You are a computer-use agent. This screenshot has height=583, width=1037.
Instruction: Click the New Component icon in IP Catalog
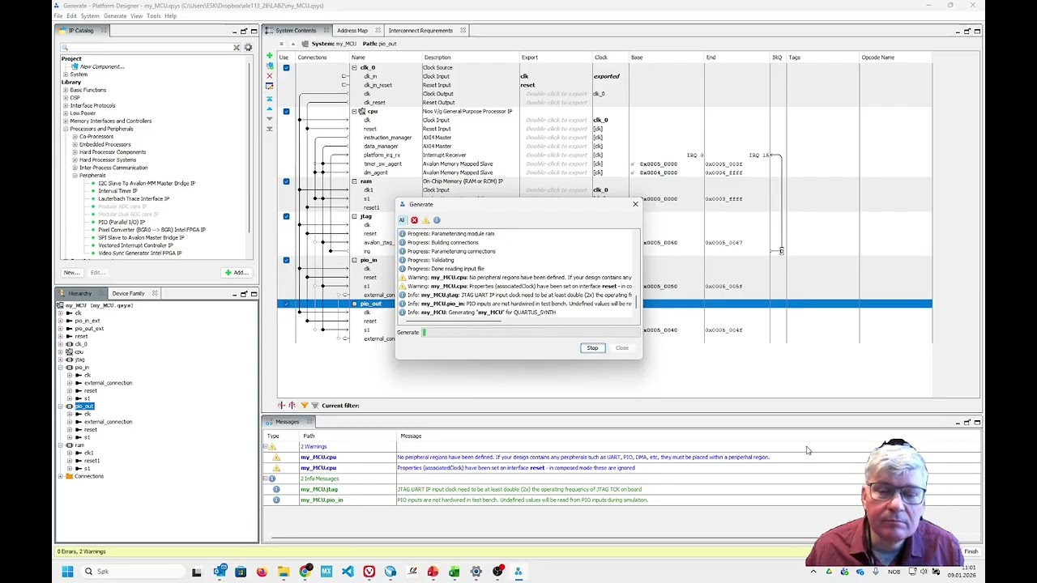75,66
